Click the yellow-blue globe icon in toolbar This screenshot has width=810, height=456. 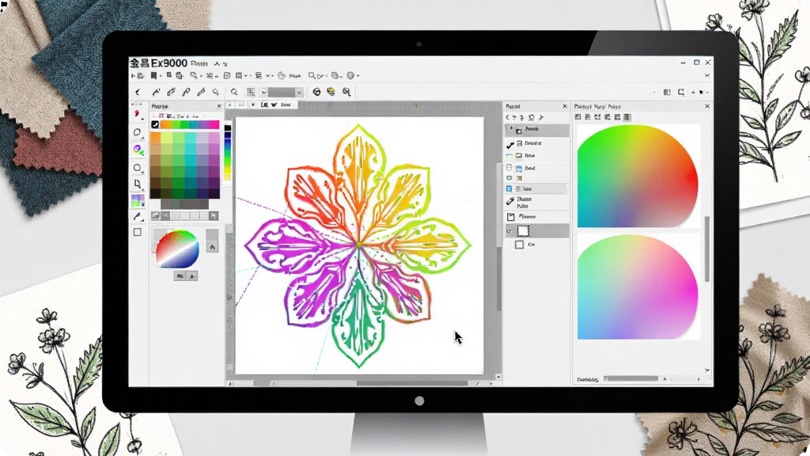pos(331,92)
